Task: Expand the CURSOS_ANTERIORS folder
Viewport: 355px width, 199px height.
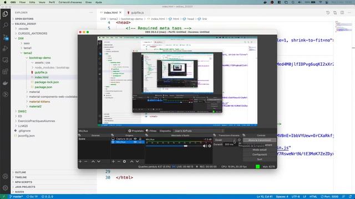Action: click(x=33, y=33)
